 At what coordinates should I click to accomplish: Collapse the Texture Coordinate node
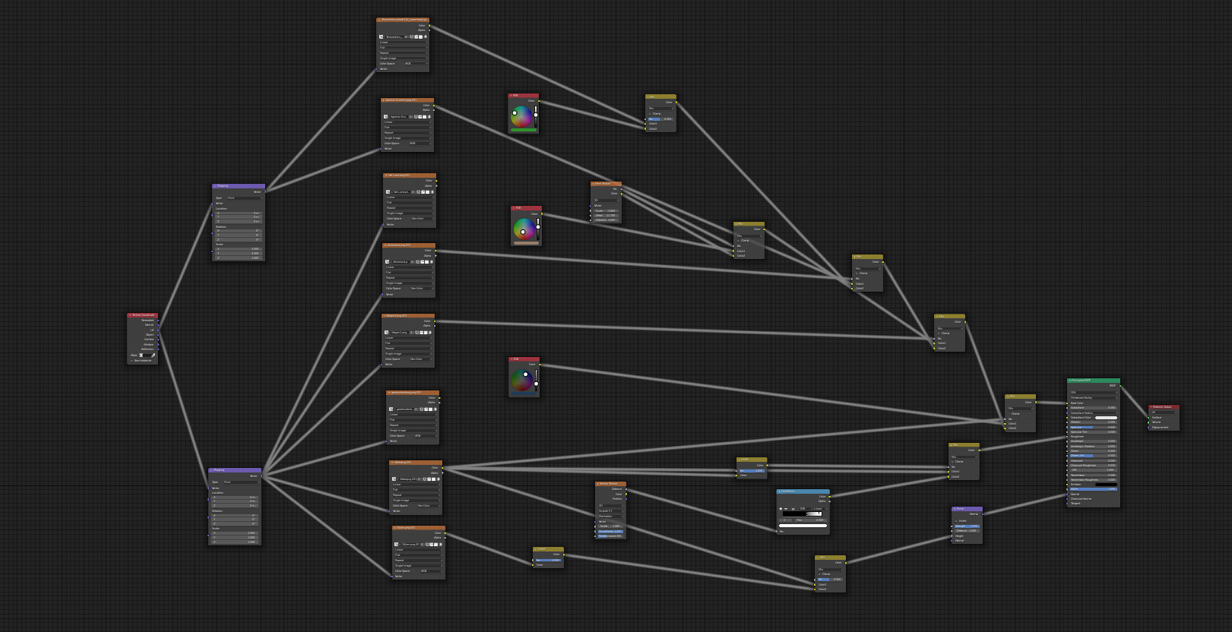(x=130, y=314)
